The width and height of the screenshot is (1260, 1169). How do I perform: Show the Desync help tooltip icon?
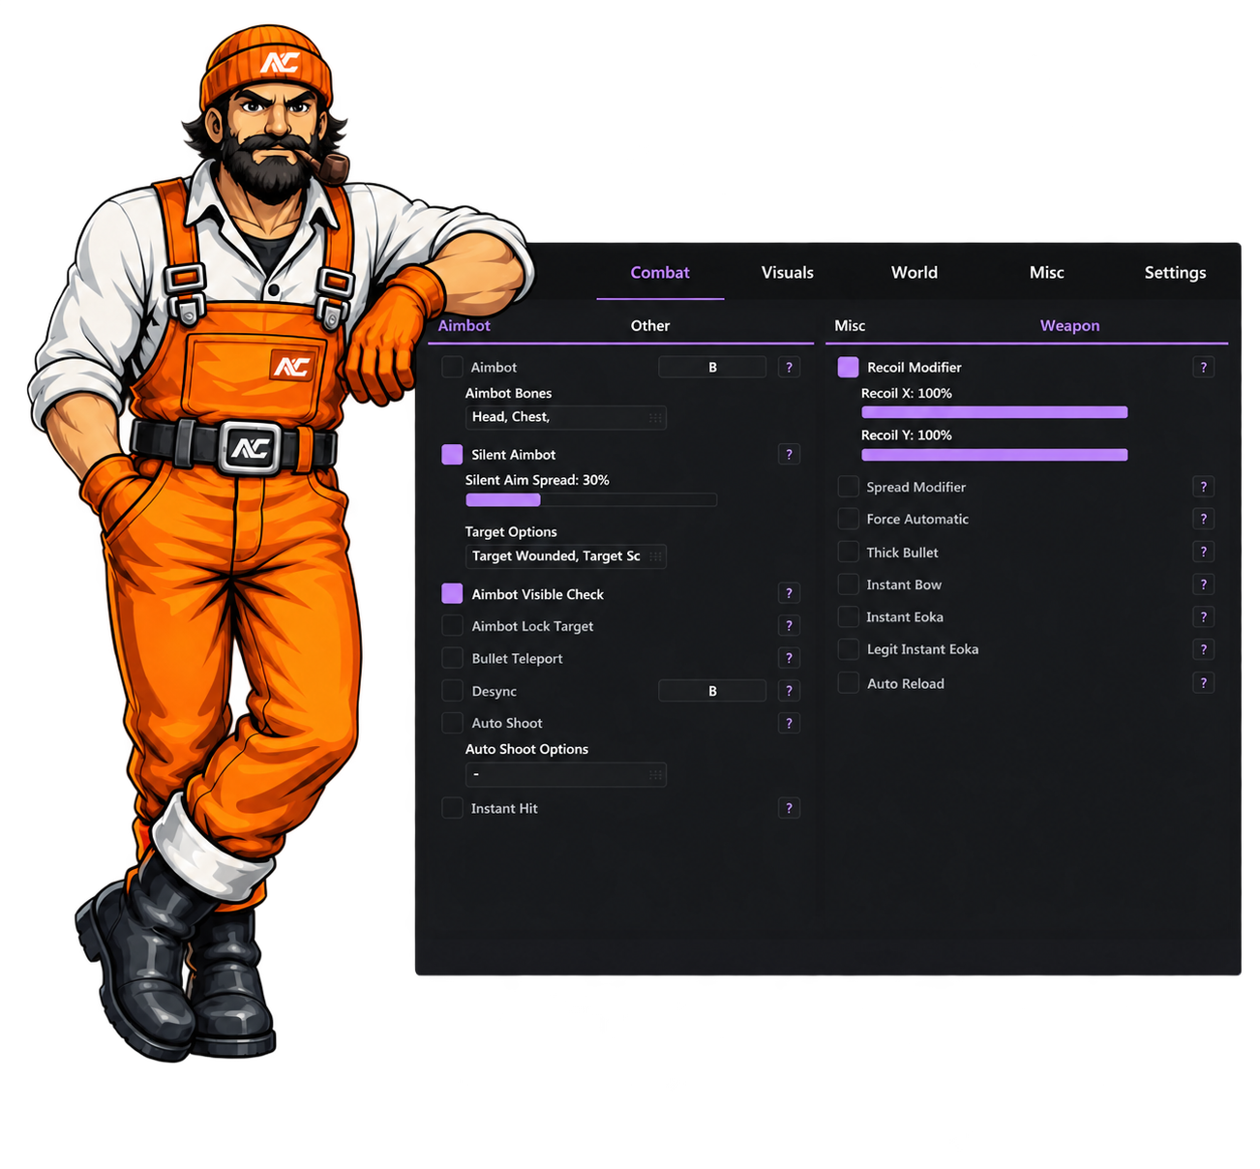click(789, 691)
